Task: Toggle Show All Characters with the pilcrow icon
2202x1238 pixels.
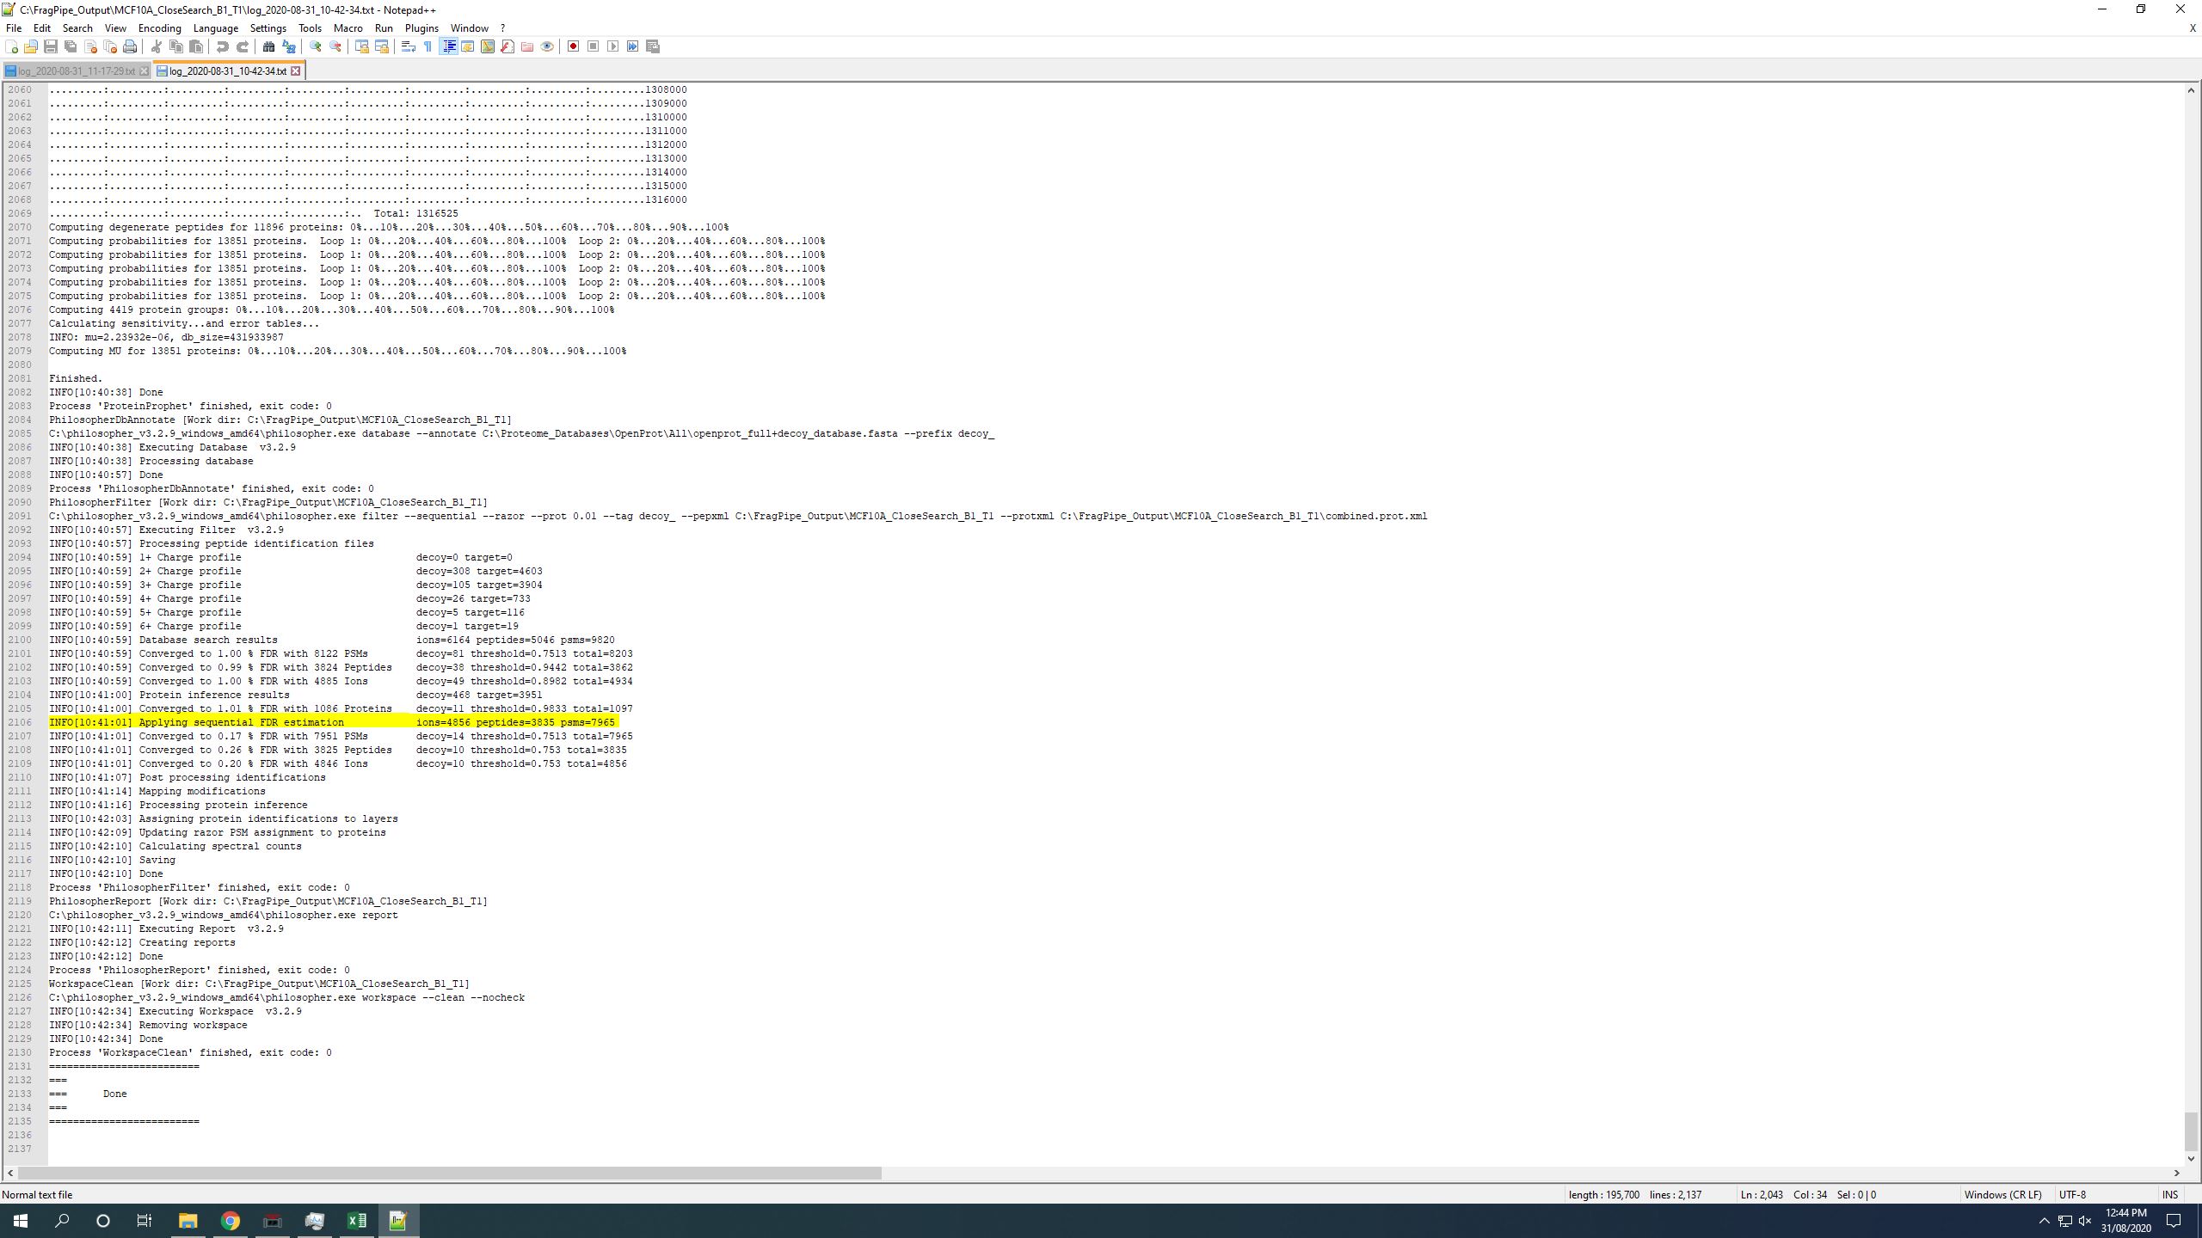Action: (428, 46)
